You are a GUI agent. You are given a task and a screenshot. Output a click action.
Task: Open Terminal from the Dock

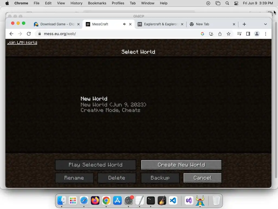coord(151,201)
